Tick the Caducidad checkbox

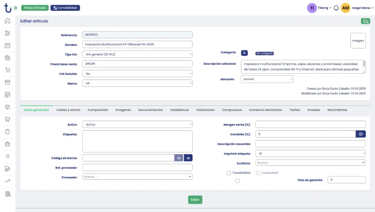(x=258, y=173)
